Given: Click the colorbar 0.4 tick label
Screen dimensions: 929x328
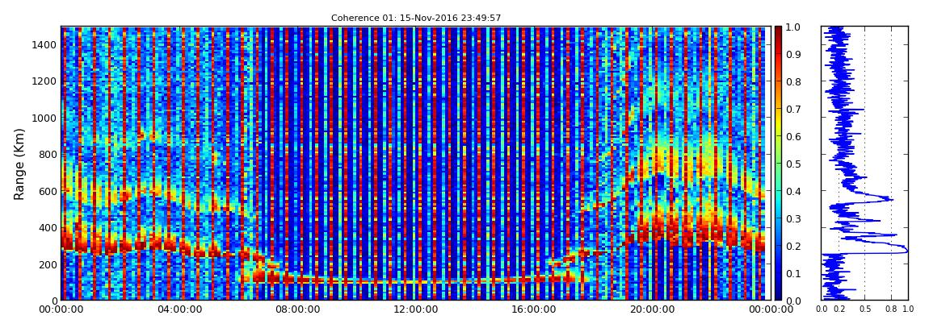Looking at the screenshot, I should click(x=792, y=192).
